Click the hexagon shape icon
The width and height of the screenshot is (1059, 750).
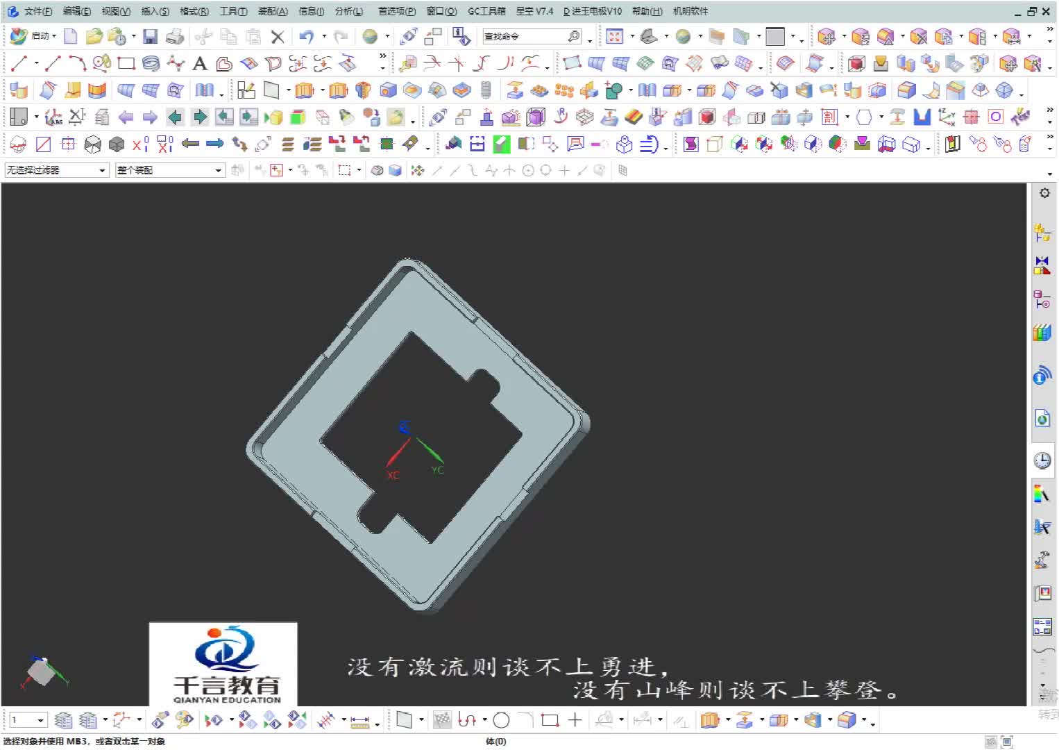point(864,117)
